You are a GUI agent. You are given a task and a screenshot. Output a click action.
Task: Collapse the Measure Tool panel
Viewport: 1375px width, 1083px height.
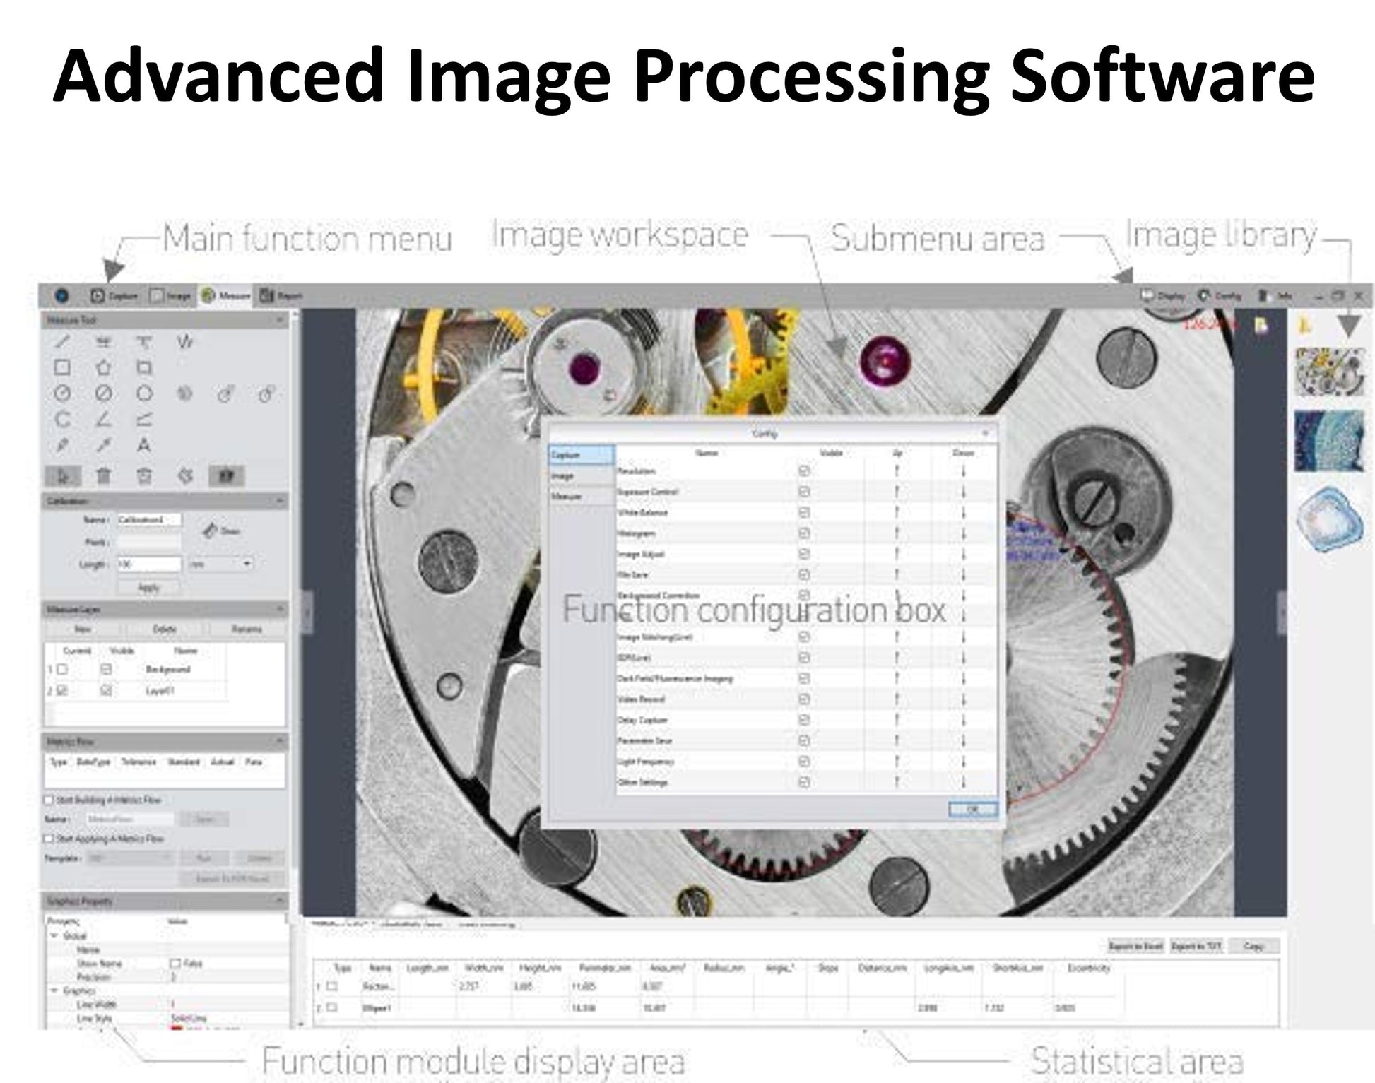(x=280, y=320)
